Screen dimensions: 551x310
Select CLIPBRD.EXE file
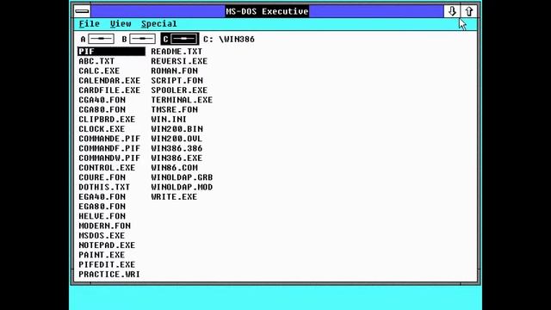pos(107,119)
